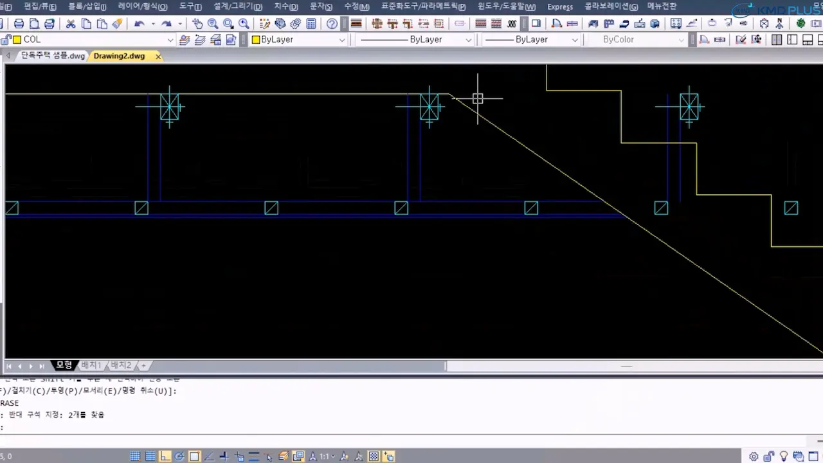The height and width of the screenshot is (463, 823).
Task: Click the wave hatch pattern icon
Action: pyautogui.click(x=512, y=24)
